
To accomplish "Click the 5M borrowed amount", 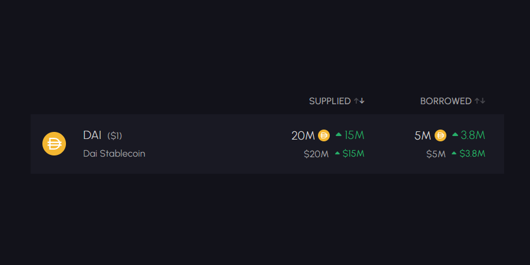I will [x=423, y=135].
